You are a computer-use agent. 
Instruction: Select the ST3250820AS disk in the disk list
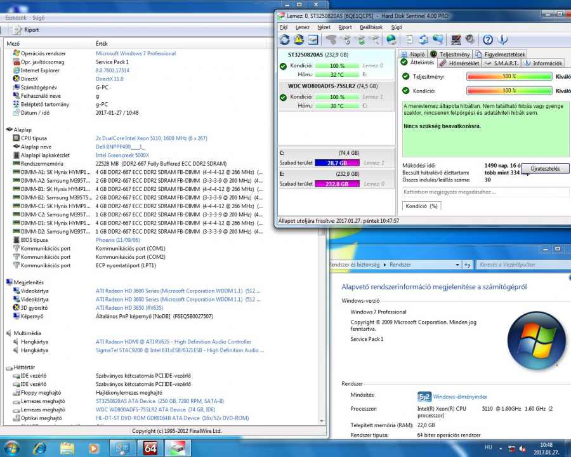click(x=336, y=65)
